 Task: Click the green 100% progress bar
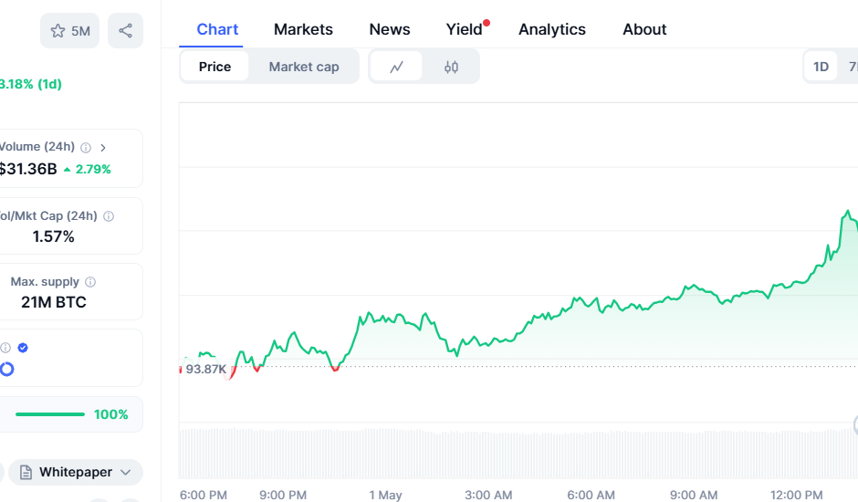pos(50,414)
